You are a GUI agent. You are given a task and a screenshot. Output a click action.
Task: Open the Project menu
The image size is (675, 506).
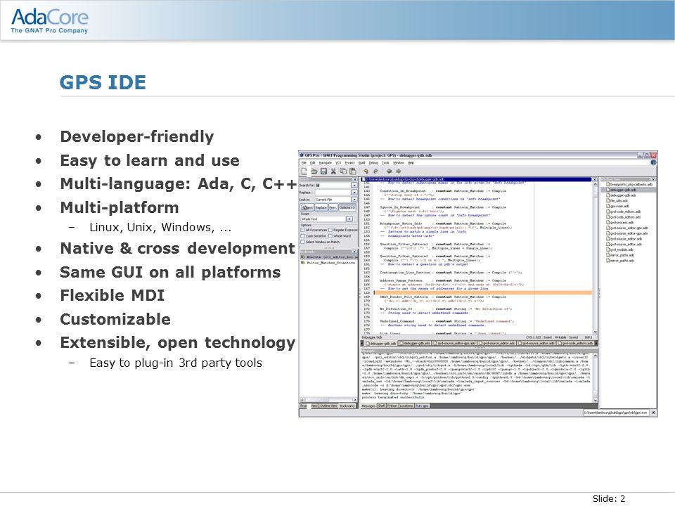(349, 162)
